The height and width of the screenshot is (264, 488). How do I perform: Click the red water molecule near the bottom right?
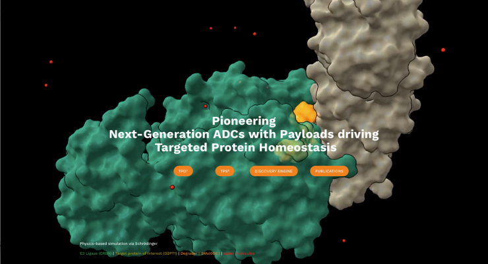click(x=344, y=241)
